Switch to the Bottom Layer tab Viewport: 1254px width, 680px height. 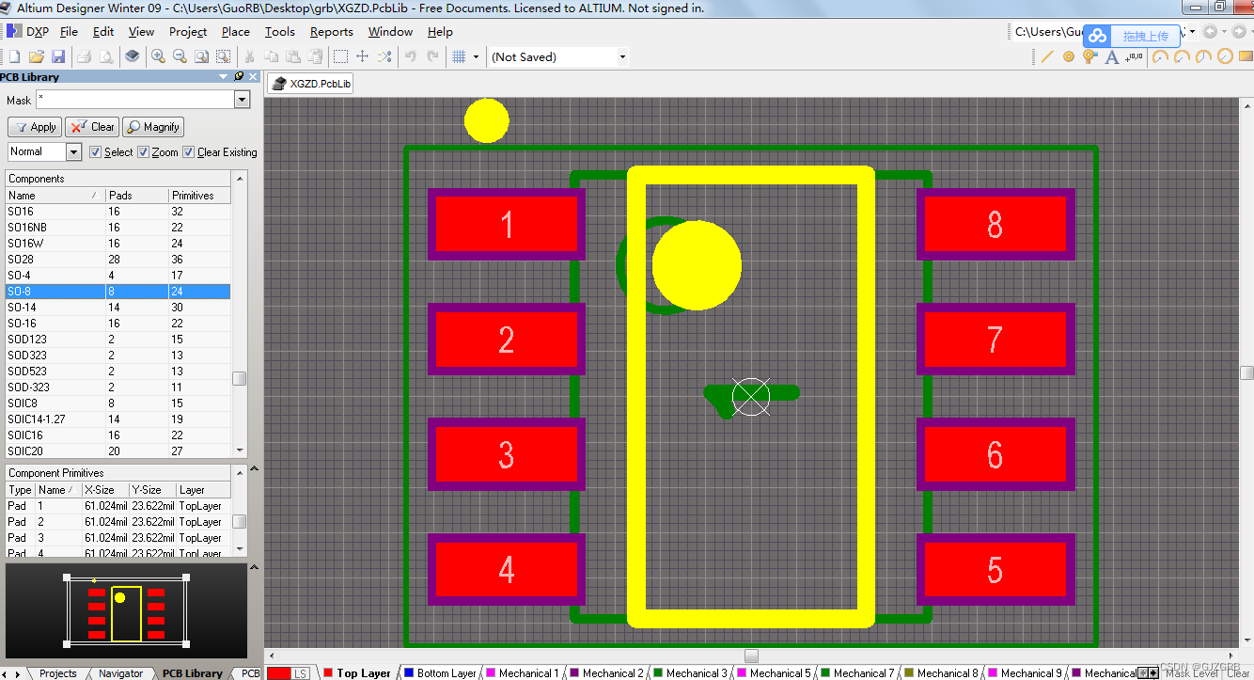(440, 672)
